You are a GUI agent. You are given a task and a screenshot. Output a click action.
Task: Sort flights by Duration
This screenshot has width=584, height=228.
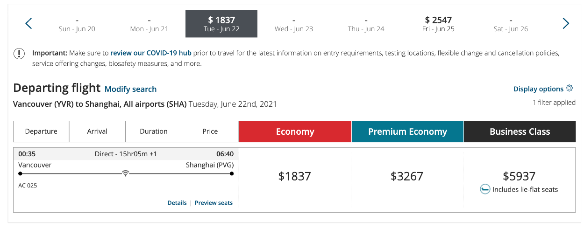coord(154,131)
